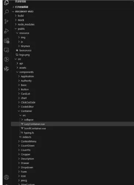Open the Run and Debug view
Screen dimensions: 134x185
coord(6,31)
